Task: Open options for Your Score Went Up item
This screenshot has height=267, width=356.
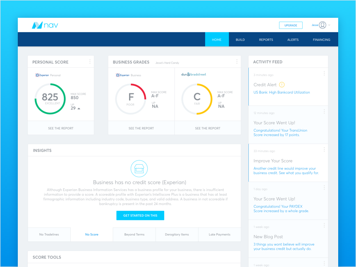Action: (324, 111)
